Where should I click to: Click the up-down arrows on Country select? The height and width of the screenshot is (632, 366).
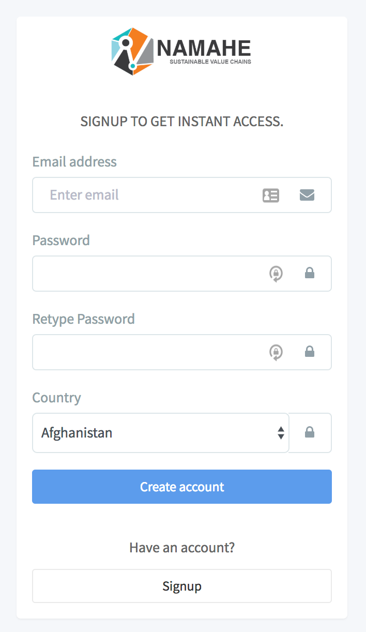point(281,433)
